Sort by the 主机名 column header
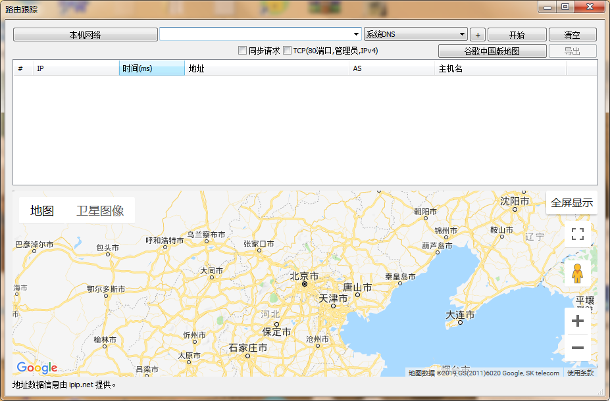The height and width of the screenshot is (401, 610). [x=501, y=68]
